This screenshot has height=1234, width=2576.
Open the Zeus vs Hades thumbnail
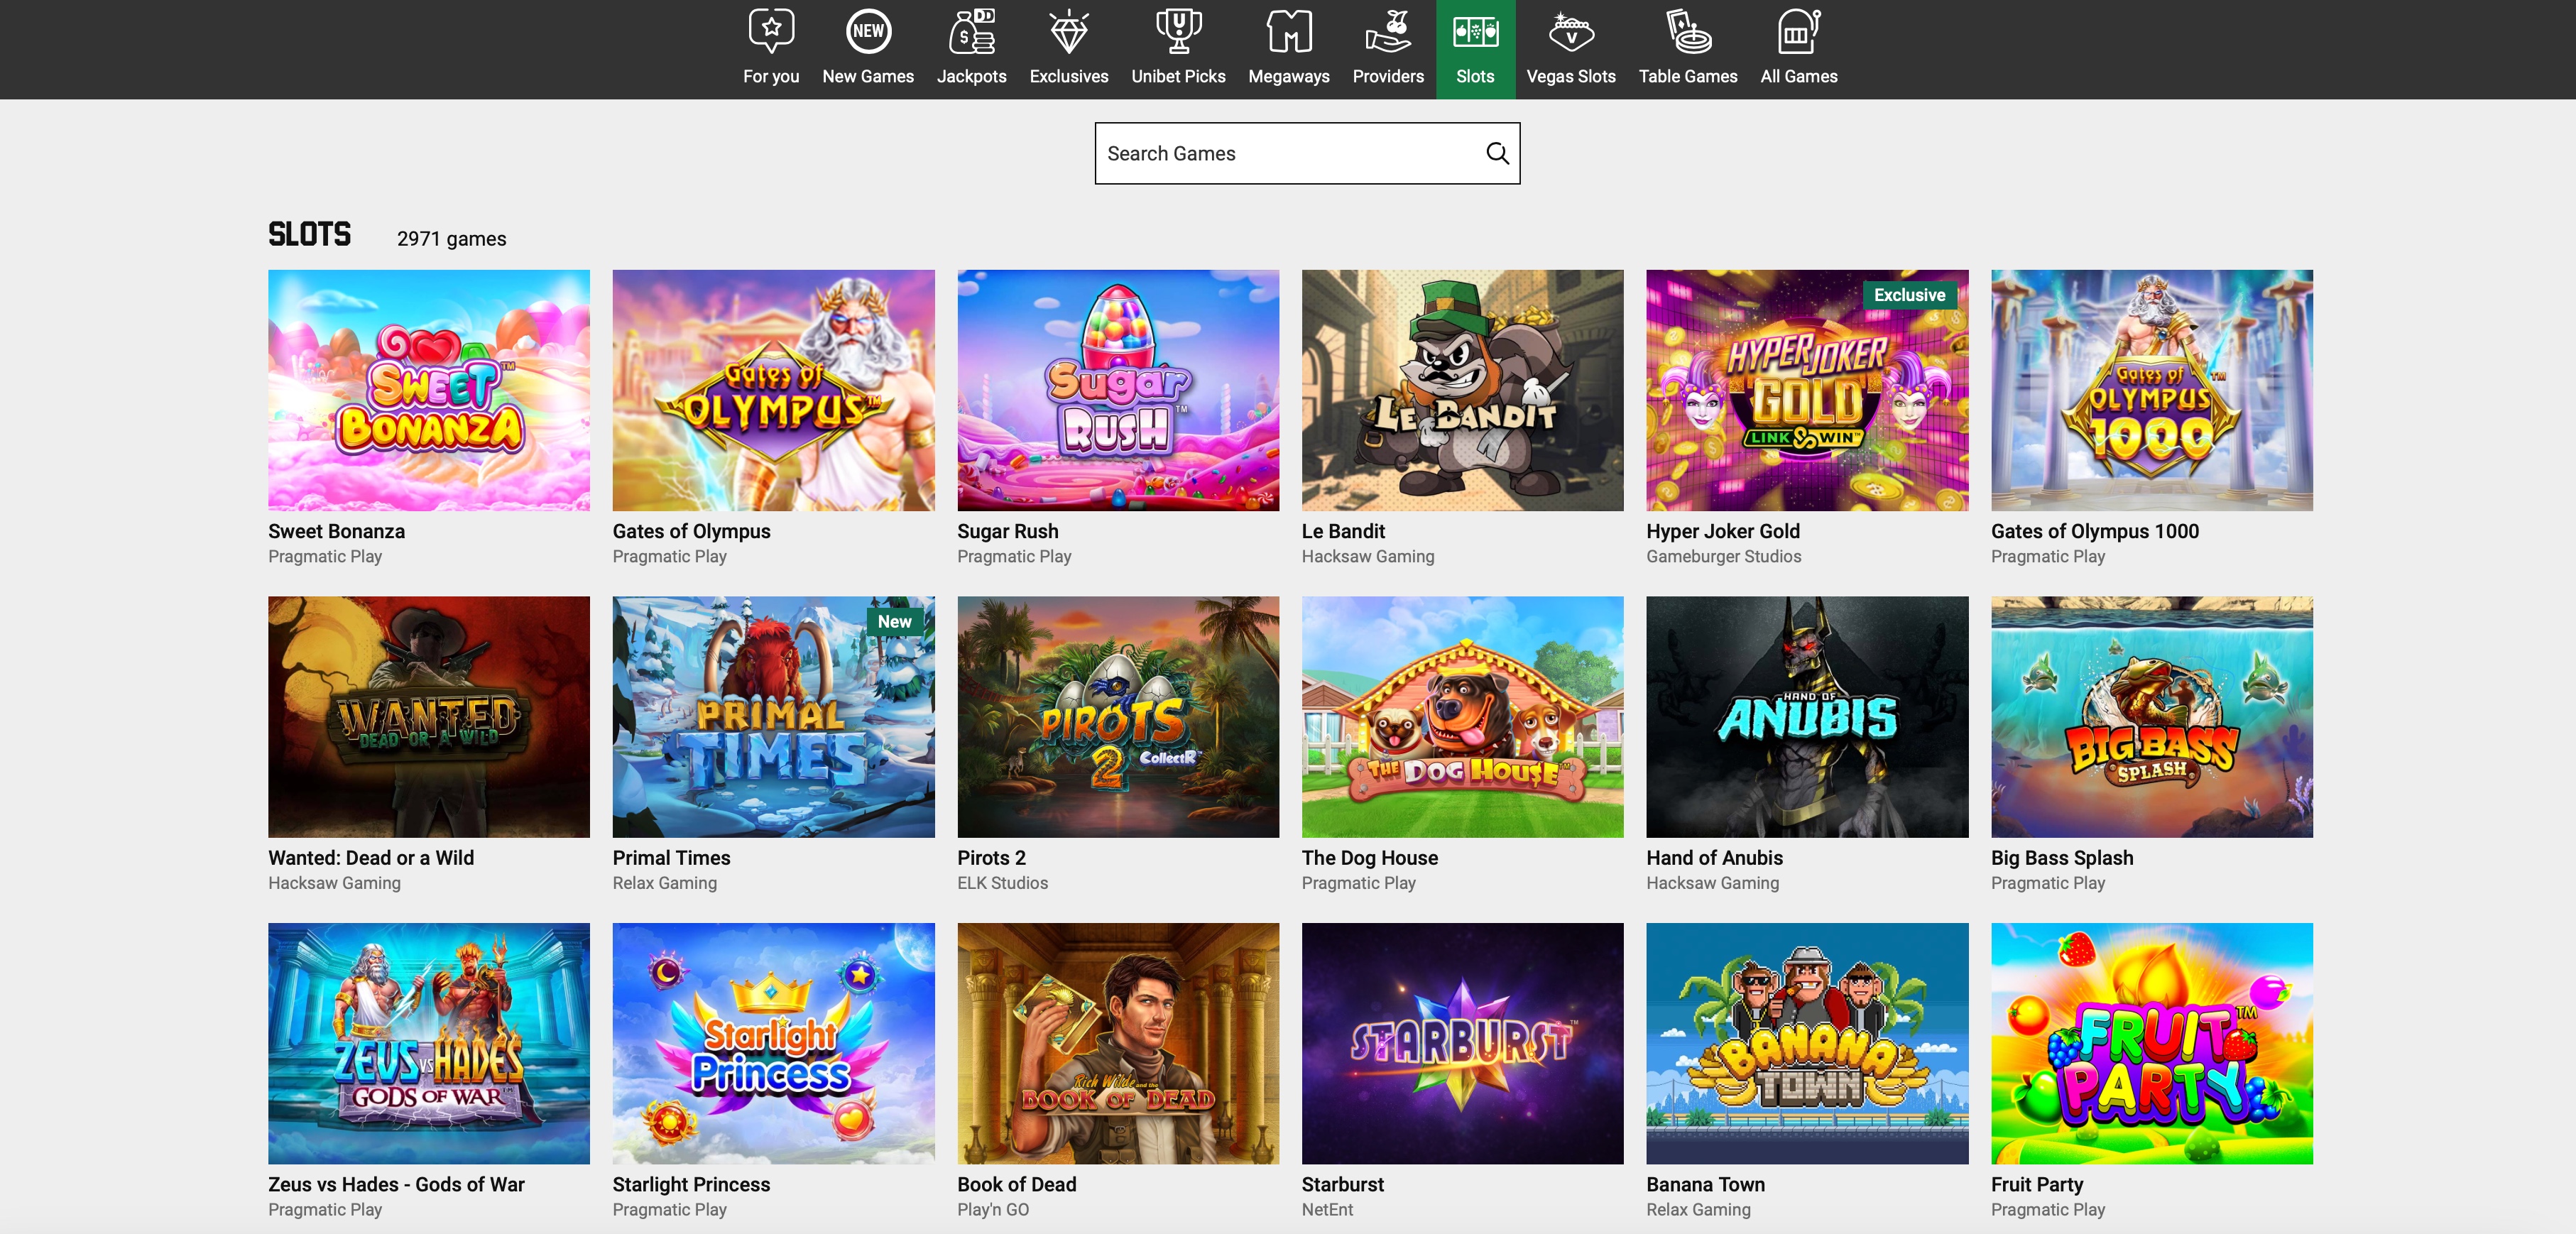tap(429, 1043)
